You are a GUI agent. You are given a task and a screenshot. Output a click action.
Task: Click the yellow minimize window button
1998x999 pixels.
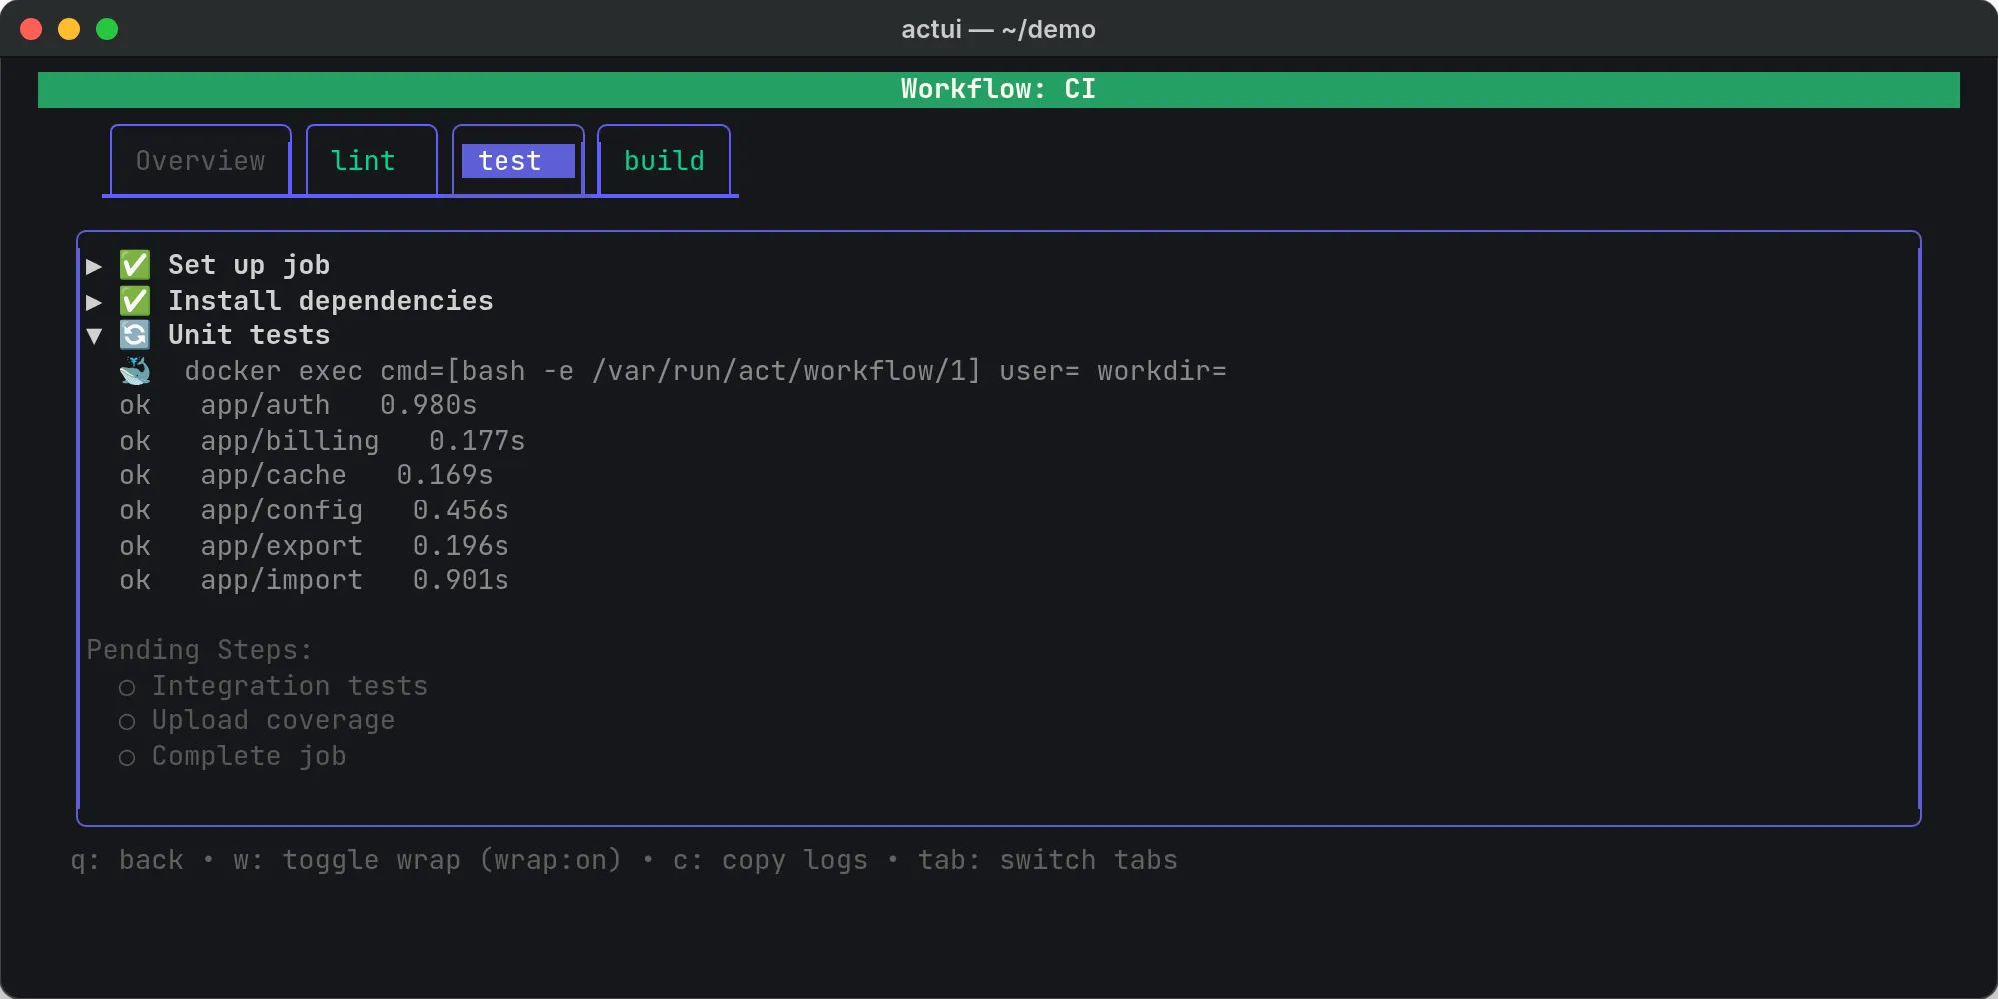[x=69, y=29]
